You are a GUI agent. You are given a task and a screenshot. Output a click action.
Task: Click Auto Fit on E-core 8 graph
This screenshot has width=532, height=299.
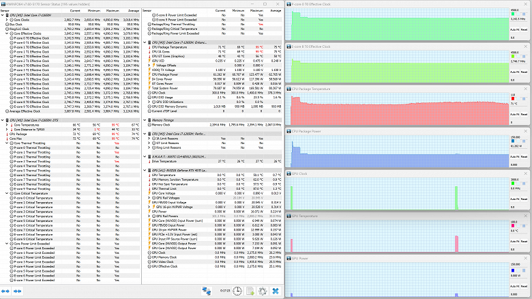(x=515, y=72)
